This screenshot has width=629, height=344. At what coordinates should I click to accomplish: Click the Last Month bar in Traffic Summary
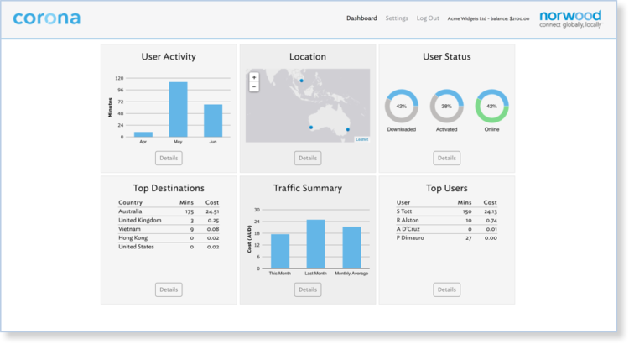[x=315, y=244]
